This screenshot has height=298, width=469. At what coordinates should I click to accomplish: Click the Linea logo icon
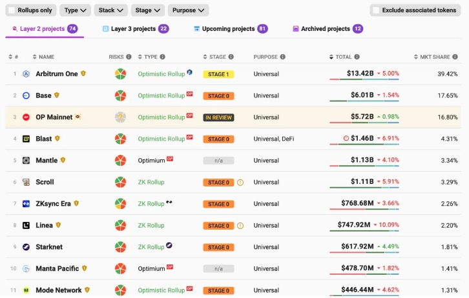click(x=26, y=226)
